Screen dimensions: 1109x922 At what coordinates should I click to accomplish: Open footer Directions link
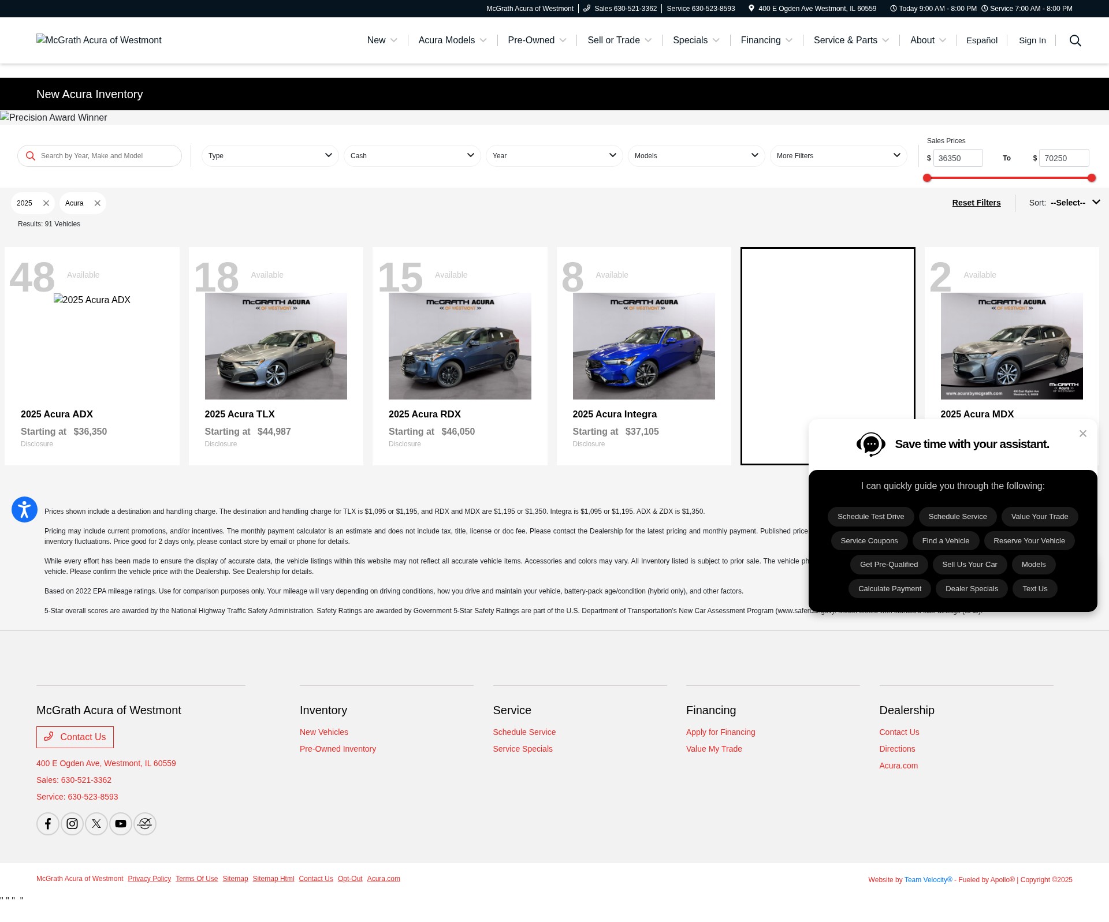tap(897, 749)
